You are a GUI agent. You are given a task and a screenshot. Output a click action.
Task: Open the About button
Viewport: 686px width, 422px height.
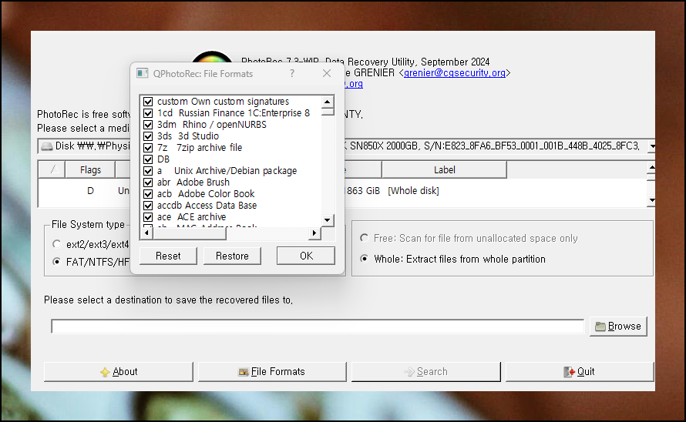[118, 372]
